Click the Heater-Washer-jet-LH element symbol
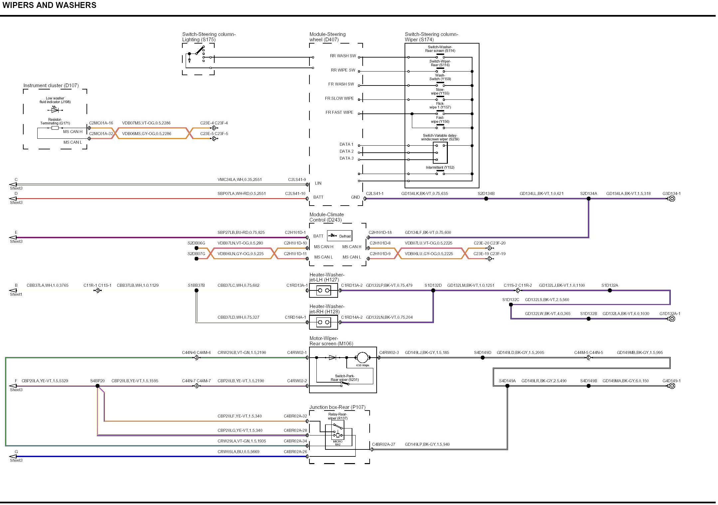Screen dimensions: 718x505 click(323, 291)
